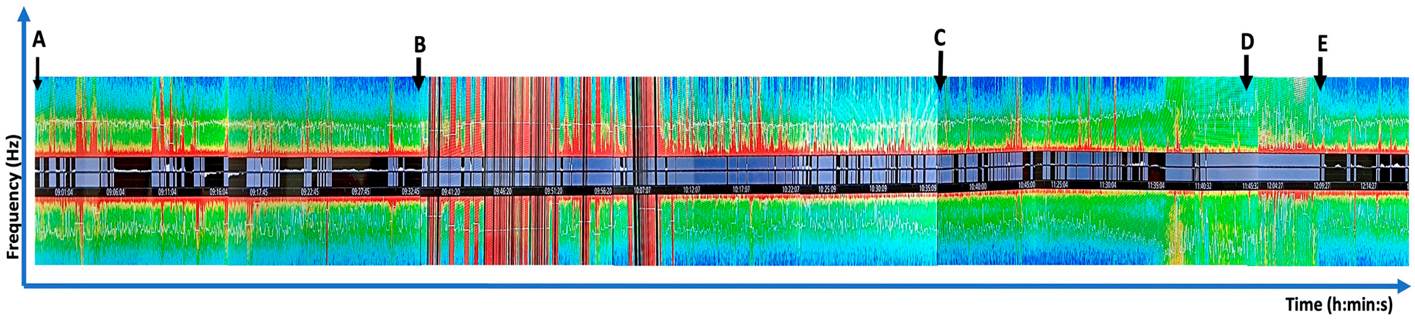Jump to timestamp 10:22:07
This screenshot has height=320, width=1415.
point(791,189)
